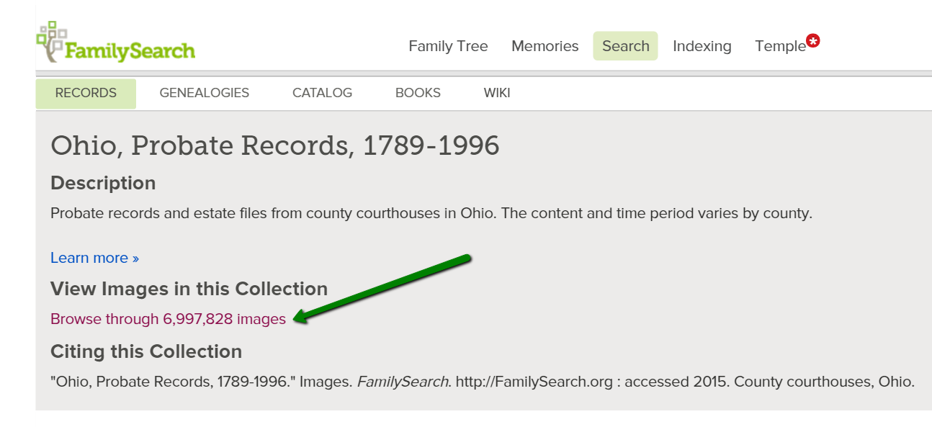Click the Temple navigation item
Image resolution: width=932 pixels, height=427 pixels.
tap(779, 46)
